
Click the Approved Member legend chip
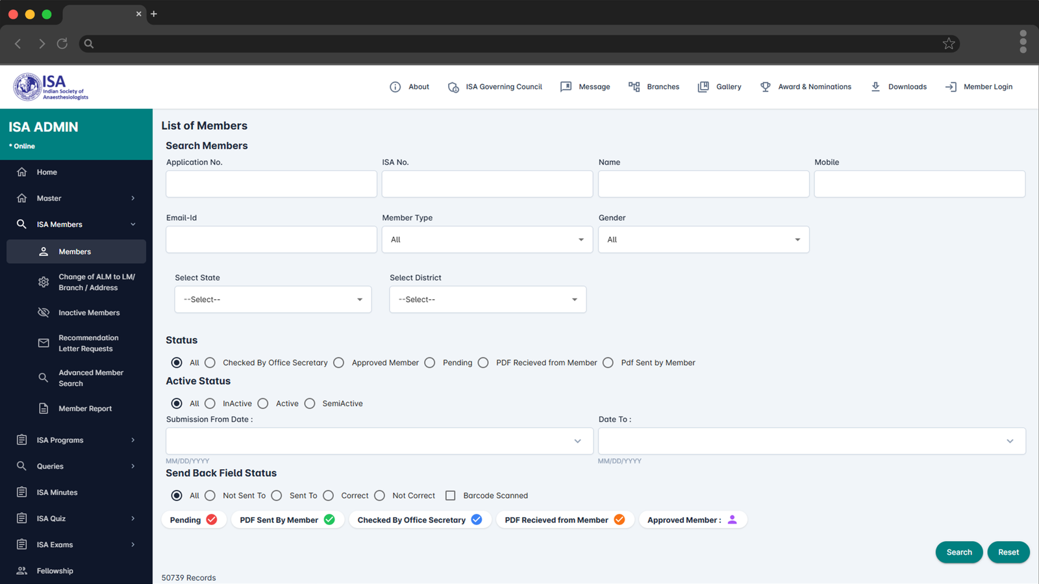pyautogui.click(x=692, y=520)
